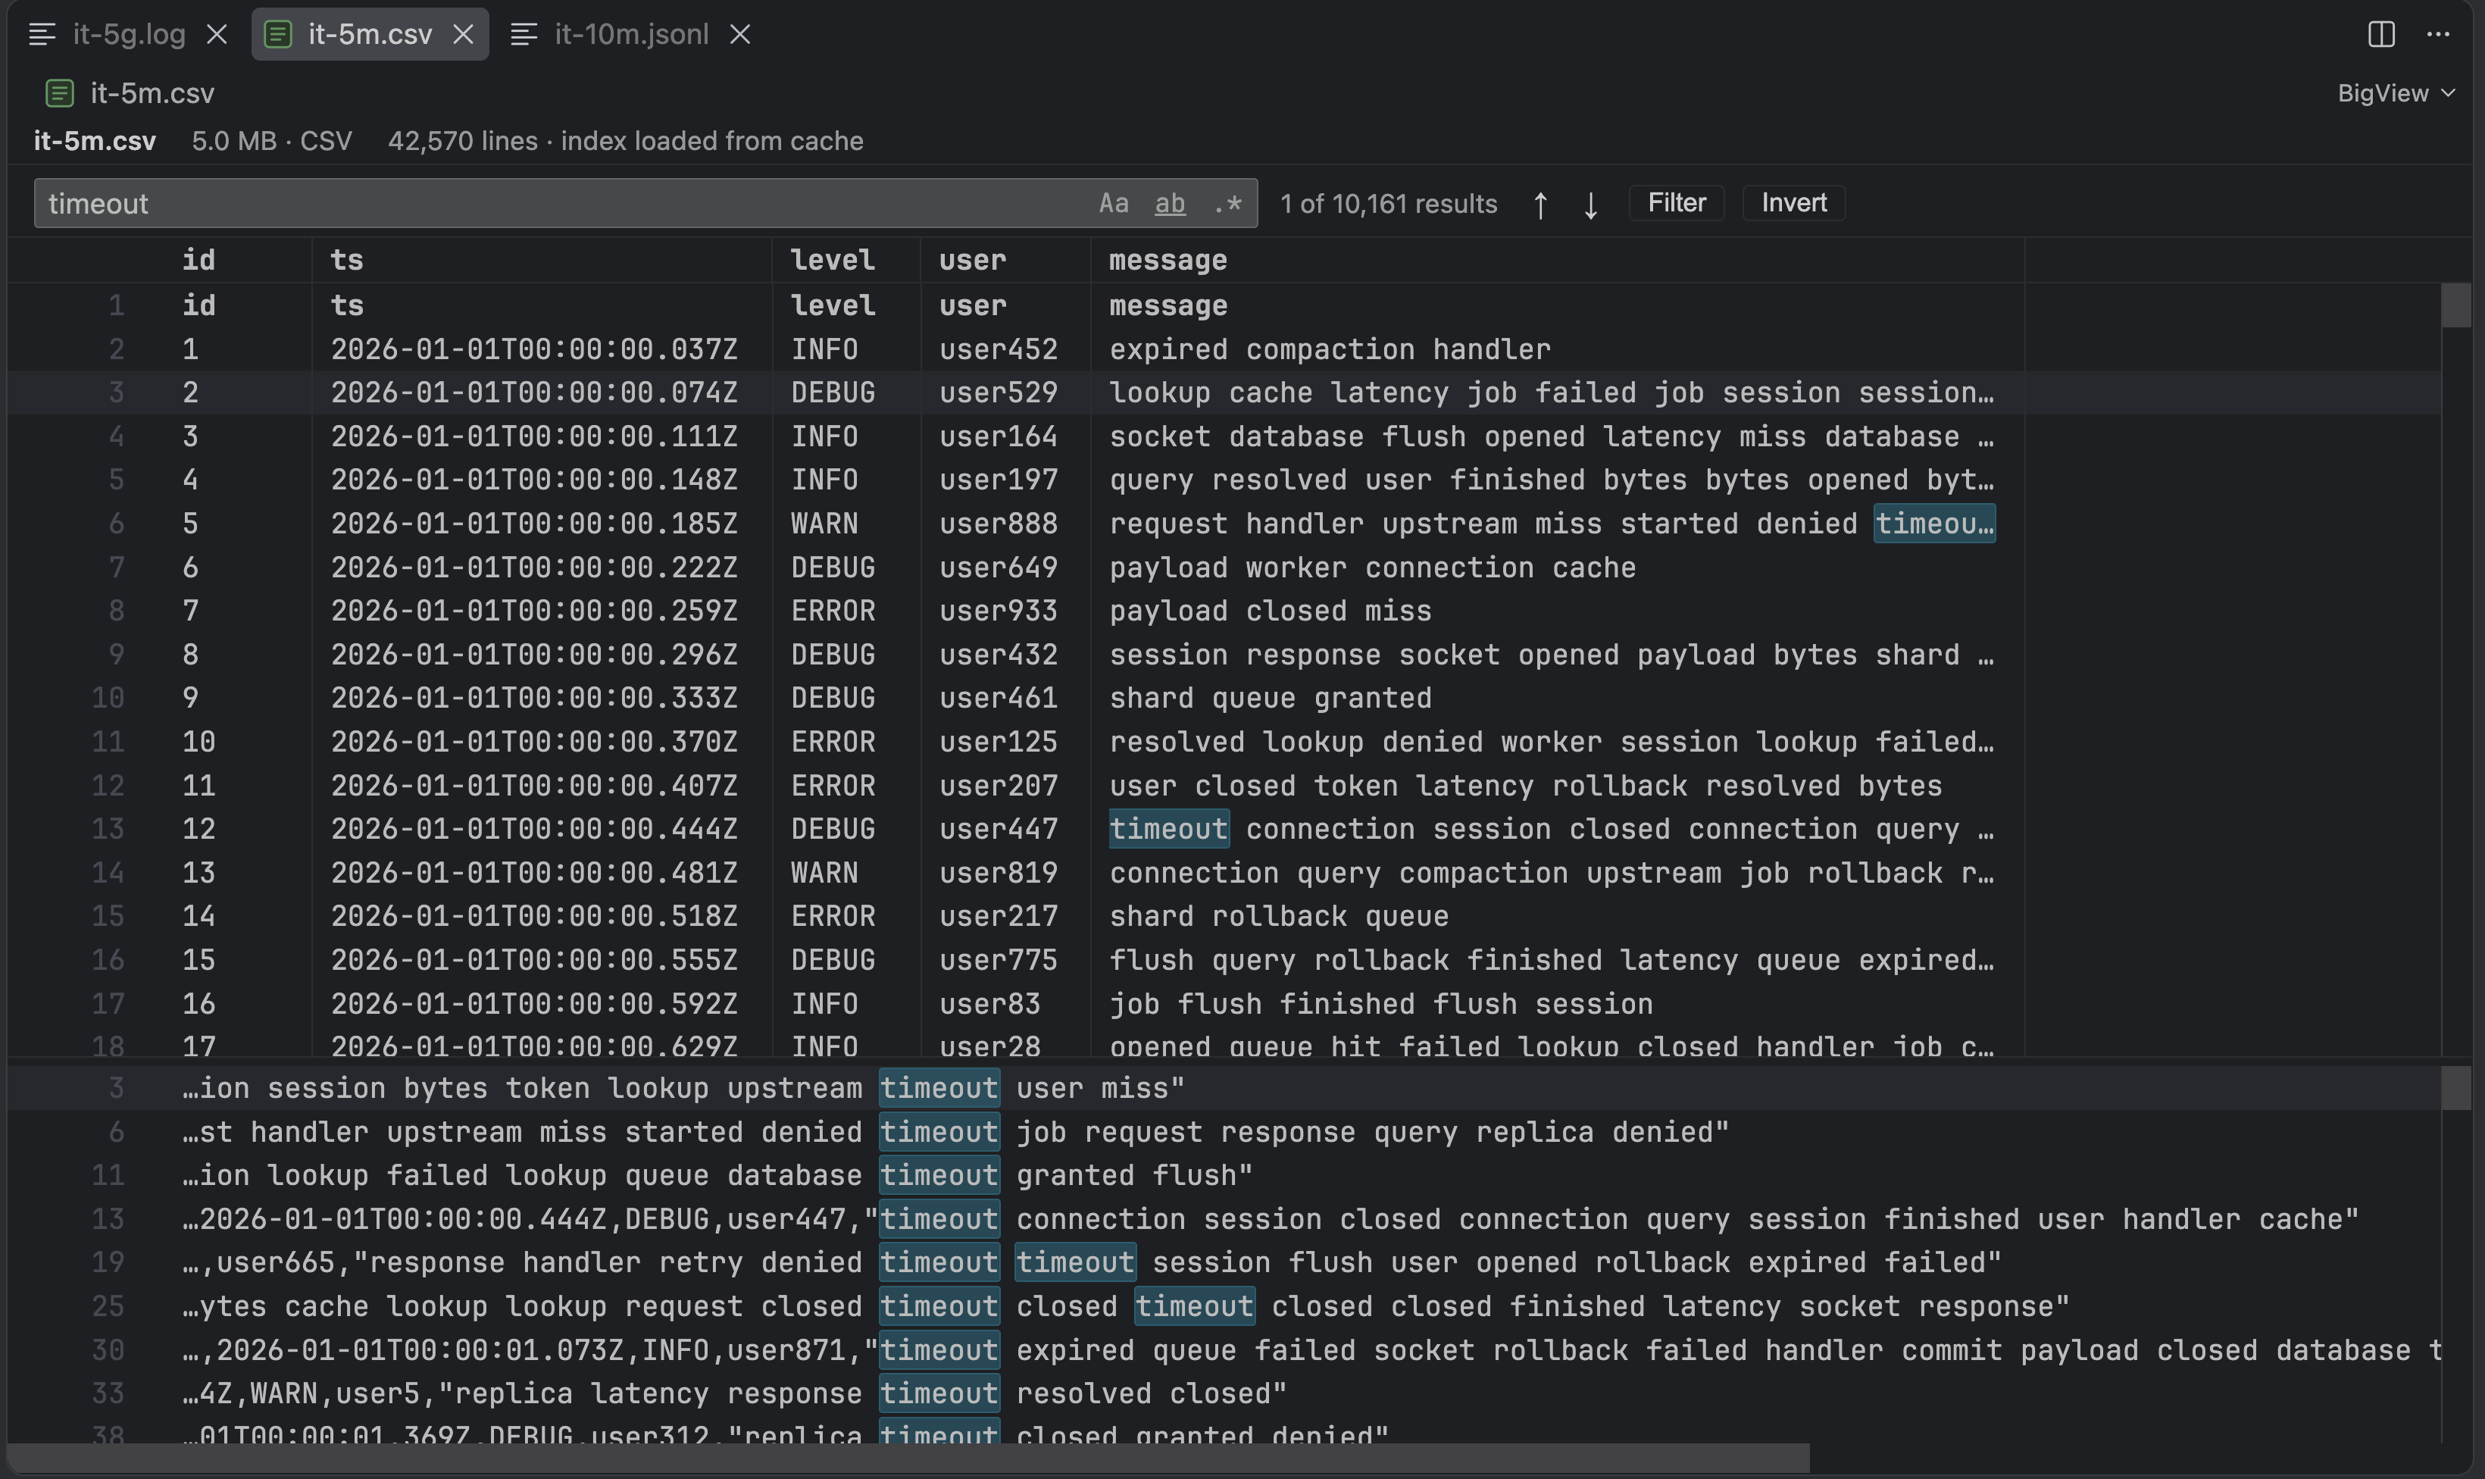Go to next search result arrow
Image resolution: width=2485 pixels, height=1479 pixels.
click(x=1591, y=205)
